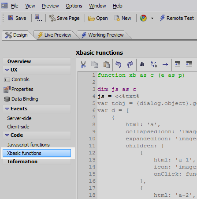Viewport: 197px width, 199px height.
Task: Select Javascript functions in the sidebar
Action: pyautogui.click(x=29, y=145)
